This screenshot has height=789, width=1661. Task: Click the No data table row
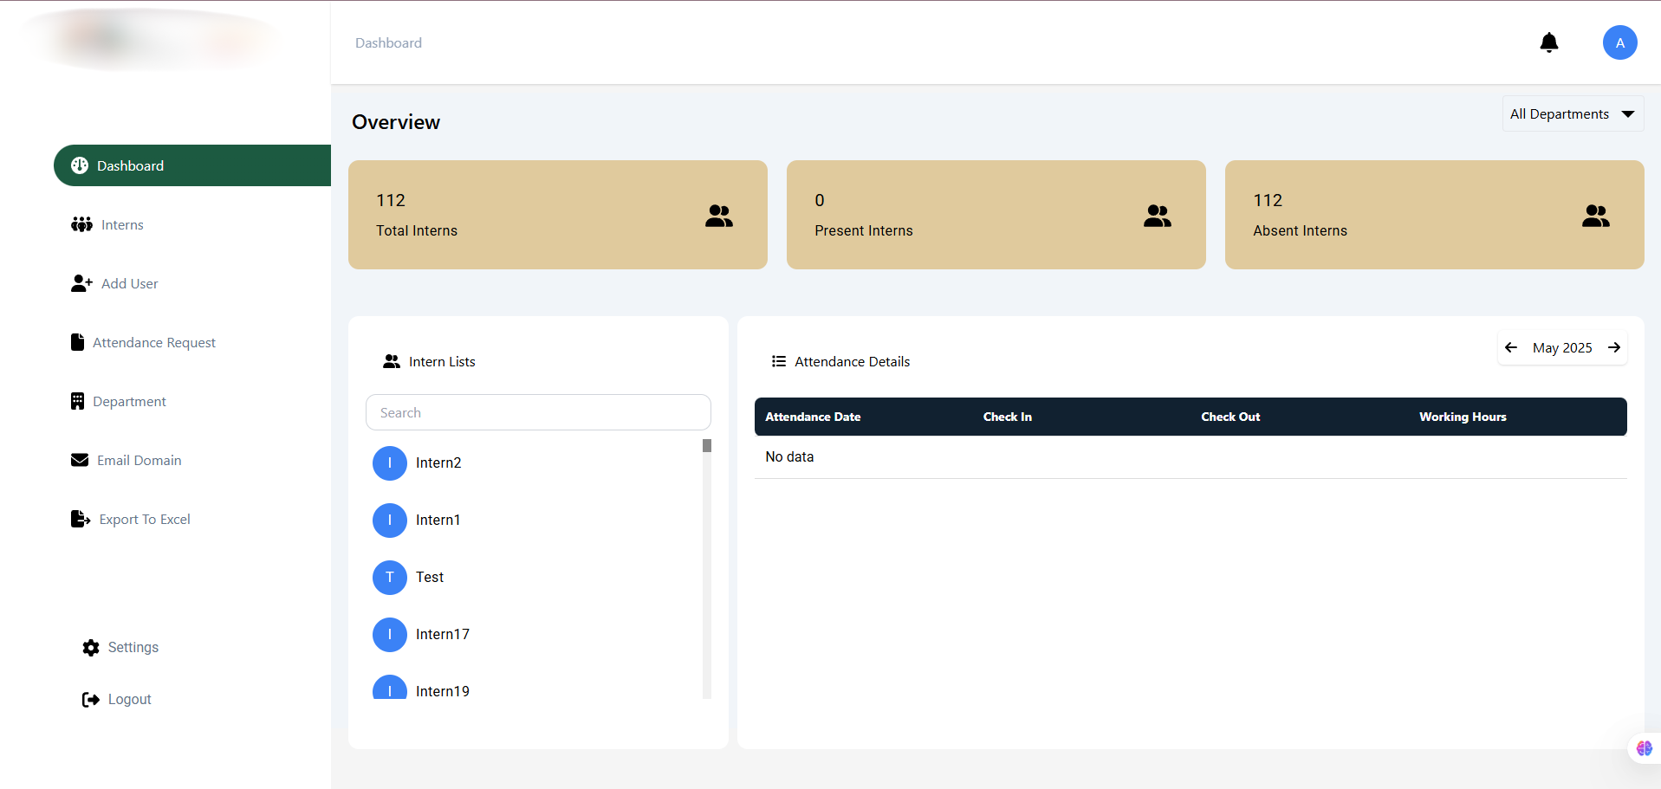tap(1191, 456)
